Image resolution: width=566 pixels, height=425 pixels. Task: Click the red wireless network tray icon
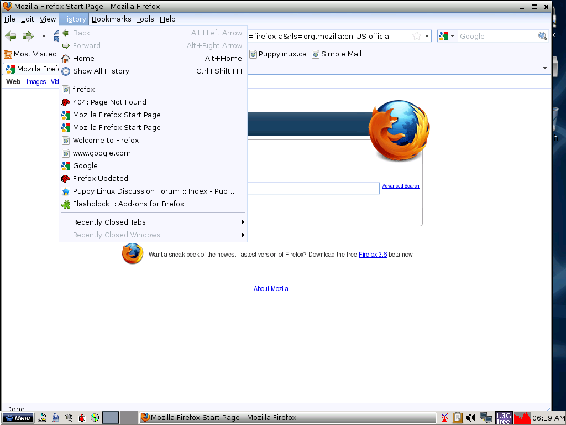pos(444,418)
